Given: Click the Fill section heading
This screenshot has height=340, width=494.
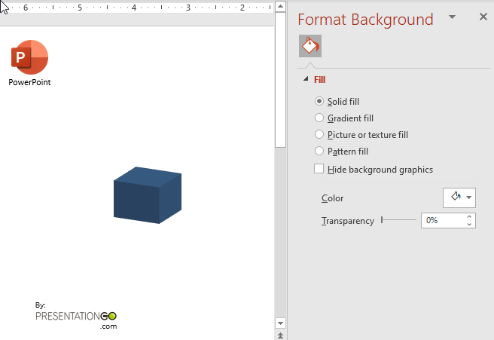Looking at the screenshot, I should click(319, 79).
